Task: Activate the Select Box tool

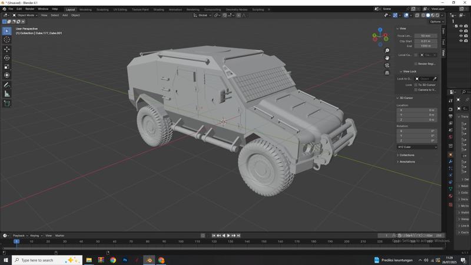Action: tap(7, 31)
